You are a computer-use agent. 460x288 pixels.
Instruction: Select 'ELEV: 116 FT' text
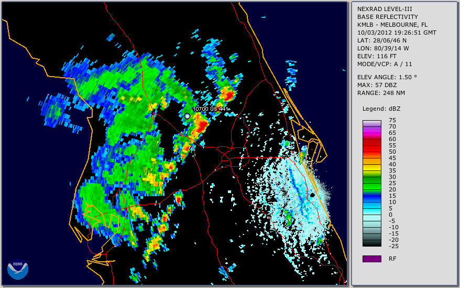pyautogui.click(x=377, y=56)
